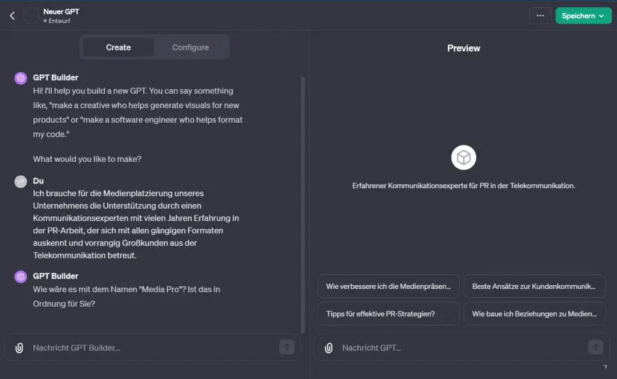Send the preview message with the arrow button
The image size is (617, 379).
pyautogui.click(x=596, y=347)
